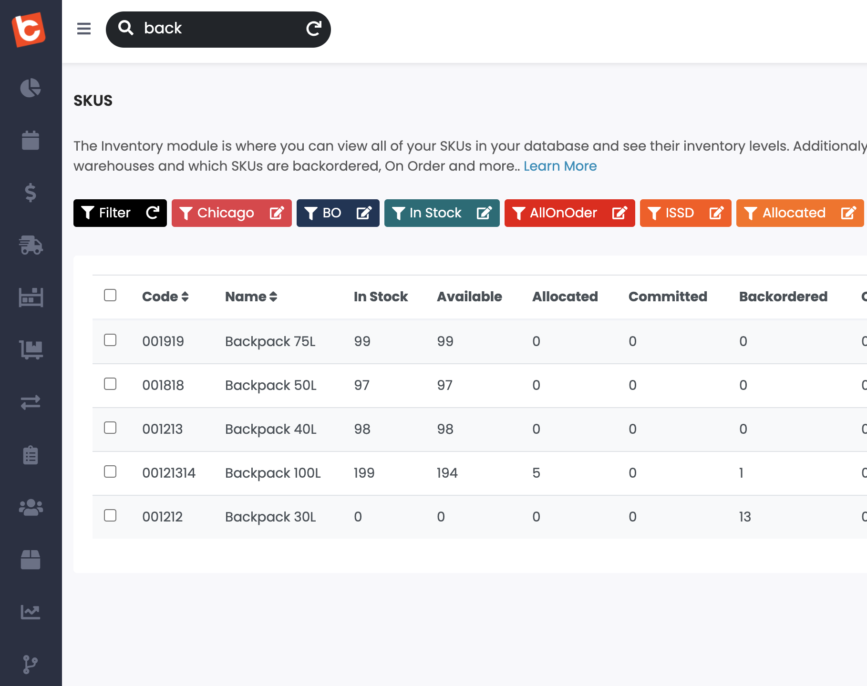Viewport: 867px width, 686px height.
Task: Check the Backpack 30L row
Action: tap(110, 515)
